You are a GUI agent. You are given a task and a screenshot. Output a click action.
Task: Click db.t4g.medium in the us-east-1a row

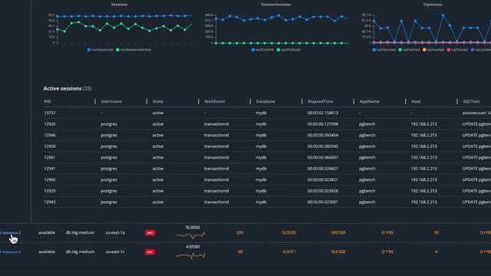tap(80, 233)
